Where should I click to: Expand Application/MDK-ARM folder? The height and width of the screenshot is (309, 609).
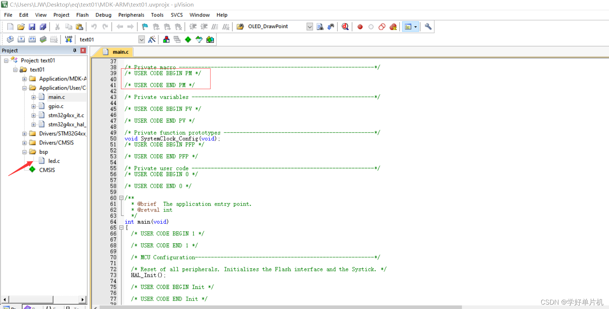click(x=24, y=79)
